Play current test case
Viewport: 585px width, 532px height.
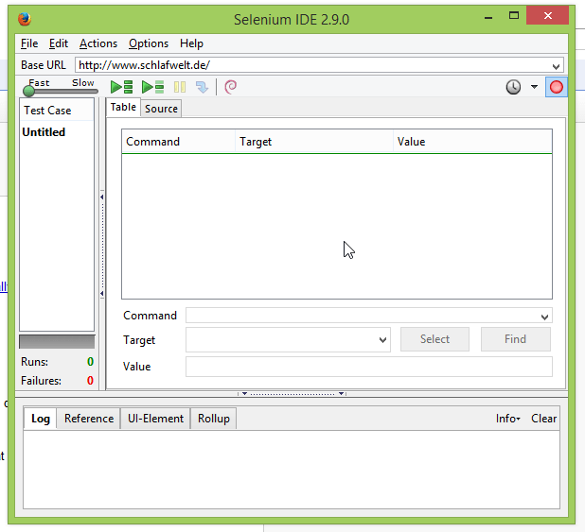pyautogui.click(x=153, y=87)
